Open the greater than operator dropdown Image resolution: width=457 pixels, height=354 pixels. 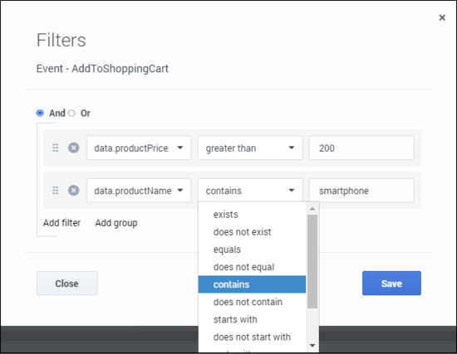(250, 148)
